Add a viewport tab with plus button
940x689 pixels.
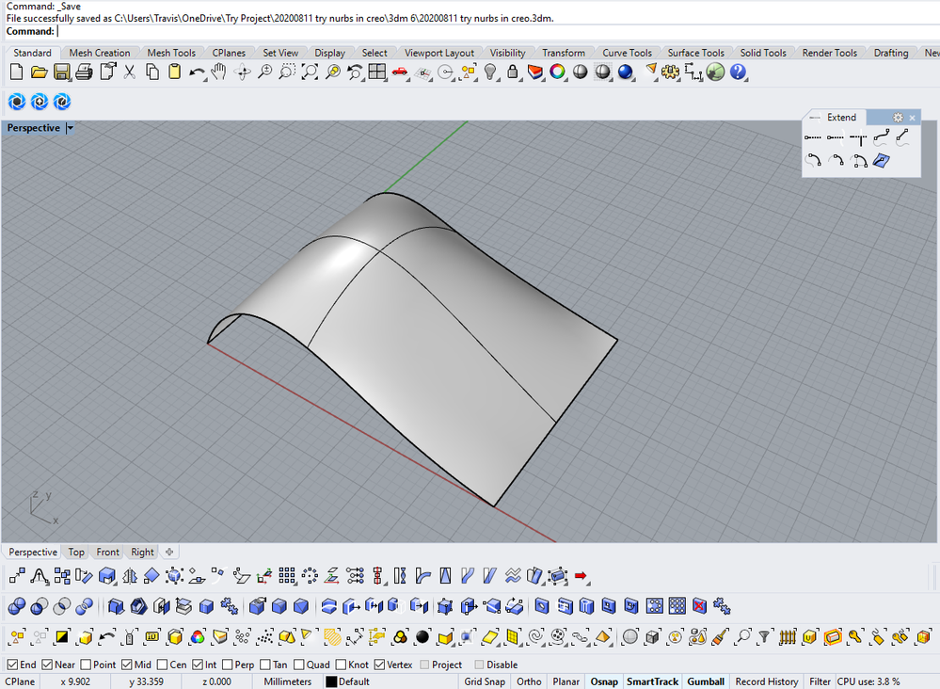click(x=169, y=552)
